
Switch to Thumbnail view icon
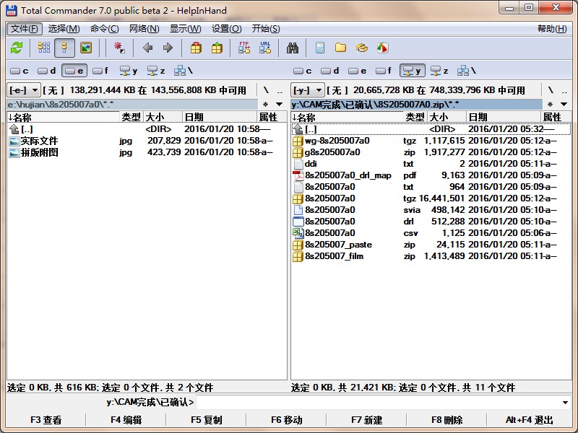click(86, 48)
